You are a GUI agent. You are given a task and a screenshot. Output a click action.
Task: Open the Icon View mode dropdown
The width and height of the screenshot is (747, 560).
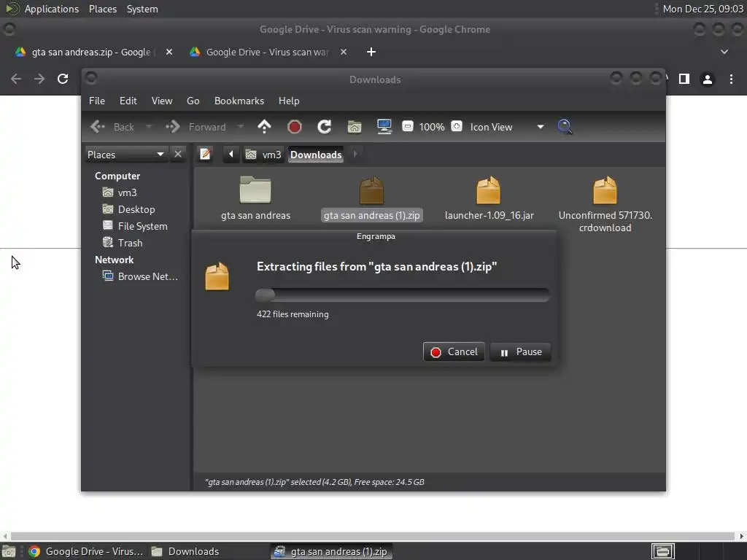pos(507,127)
